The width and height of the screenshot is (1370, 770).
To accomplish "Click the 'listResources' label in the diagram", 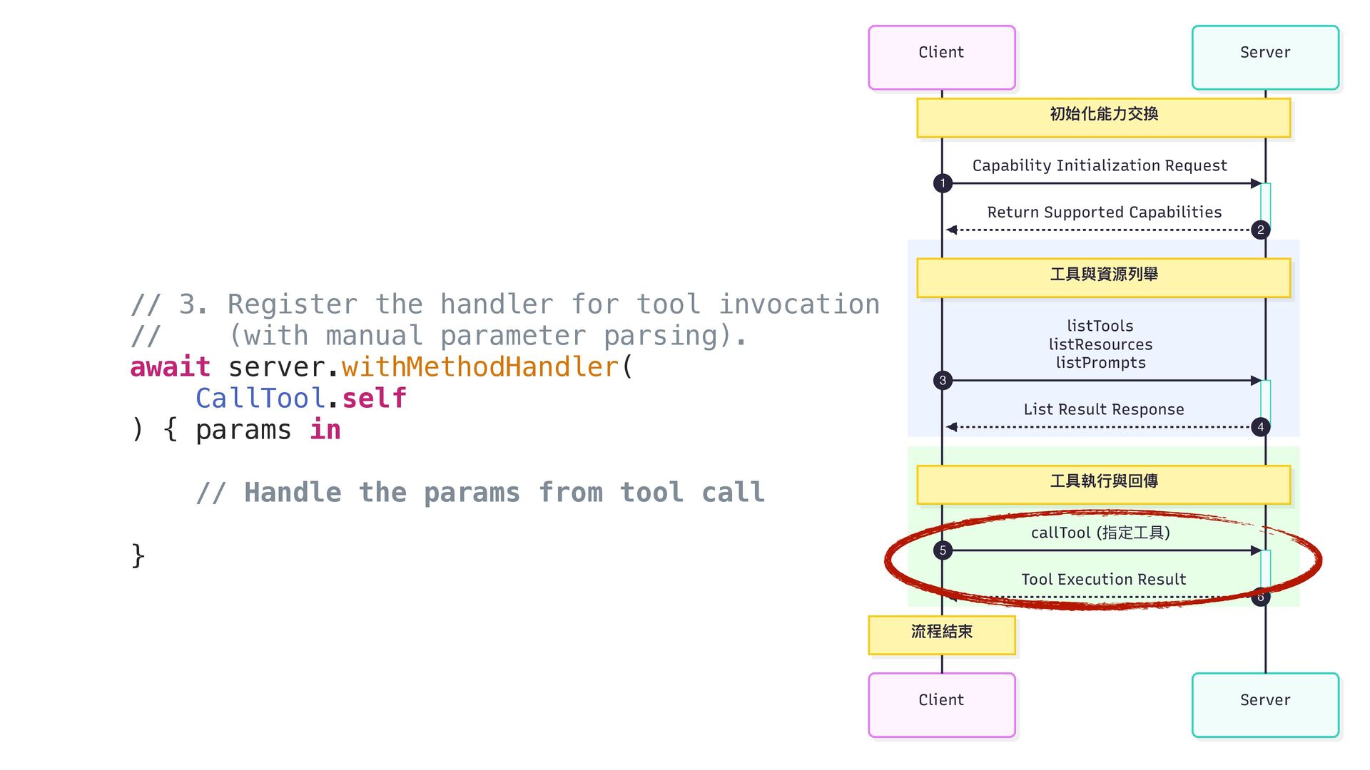I will (1100, 344).
